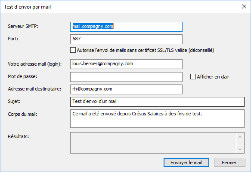Click the Serveur SMTP label
The height and width of the screenshot is (172, 251).
coord(23,26)
